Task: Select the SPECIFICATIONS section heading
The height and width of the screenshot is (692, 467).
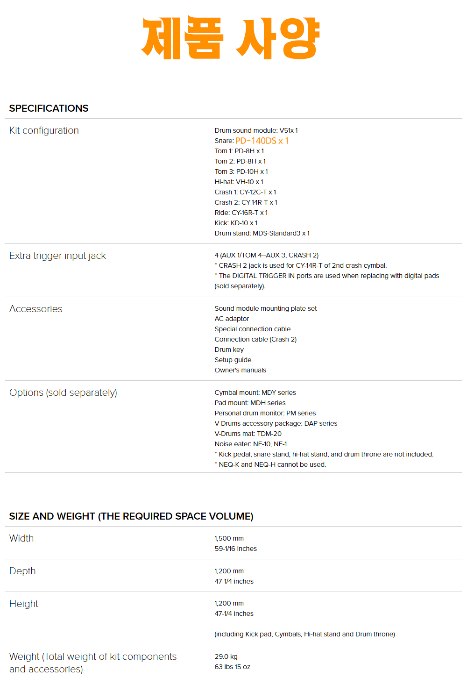Action: [49, 108]
